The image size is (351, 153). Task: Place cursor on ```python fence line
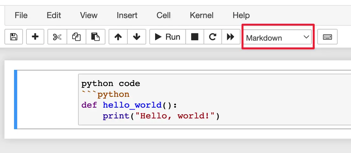[105, 94]
